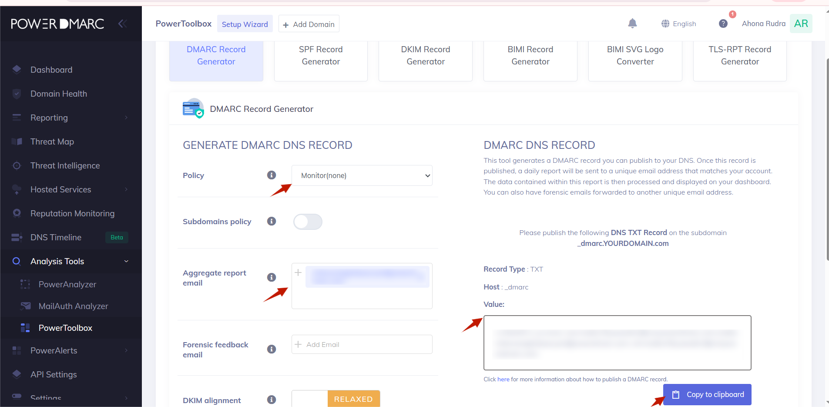829x407 pixels.
Task: Click the info icon next to Policy
Action: [x=272, y=175]
